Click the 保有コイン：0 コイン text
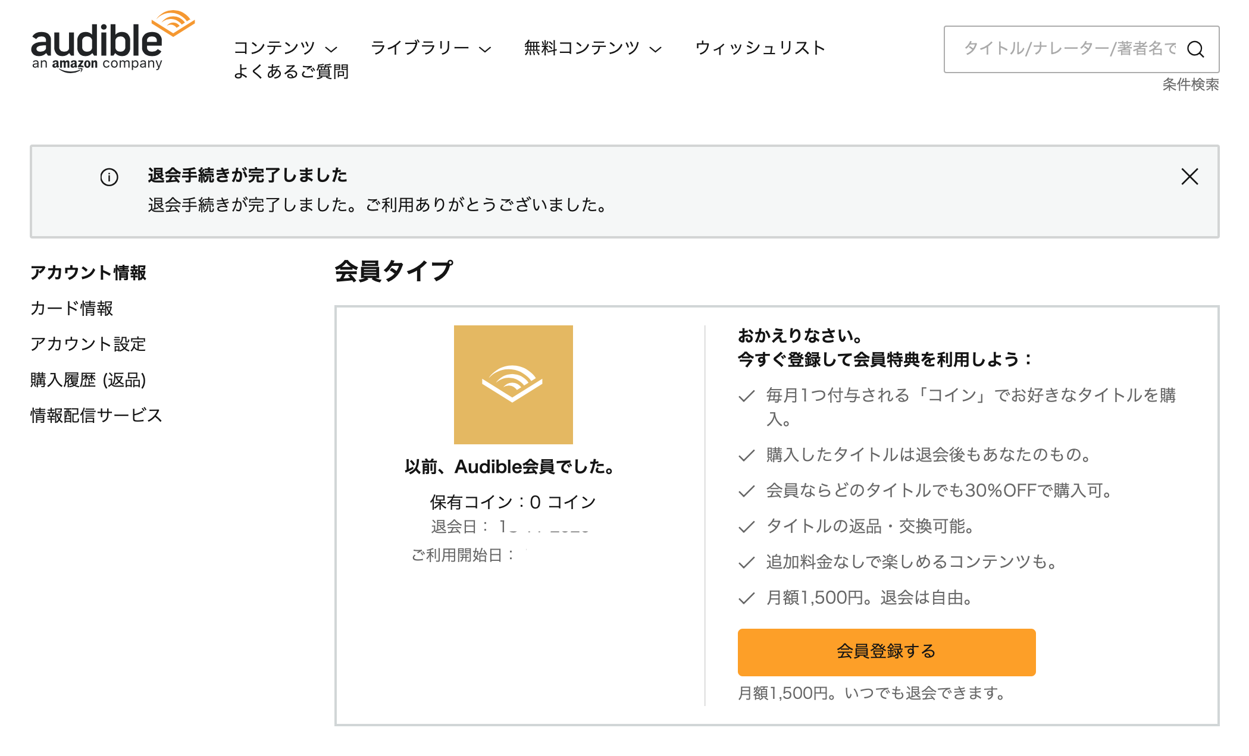This screenshot has width=1249, height=756. coord(513,502)
